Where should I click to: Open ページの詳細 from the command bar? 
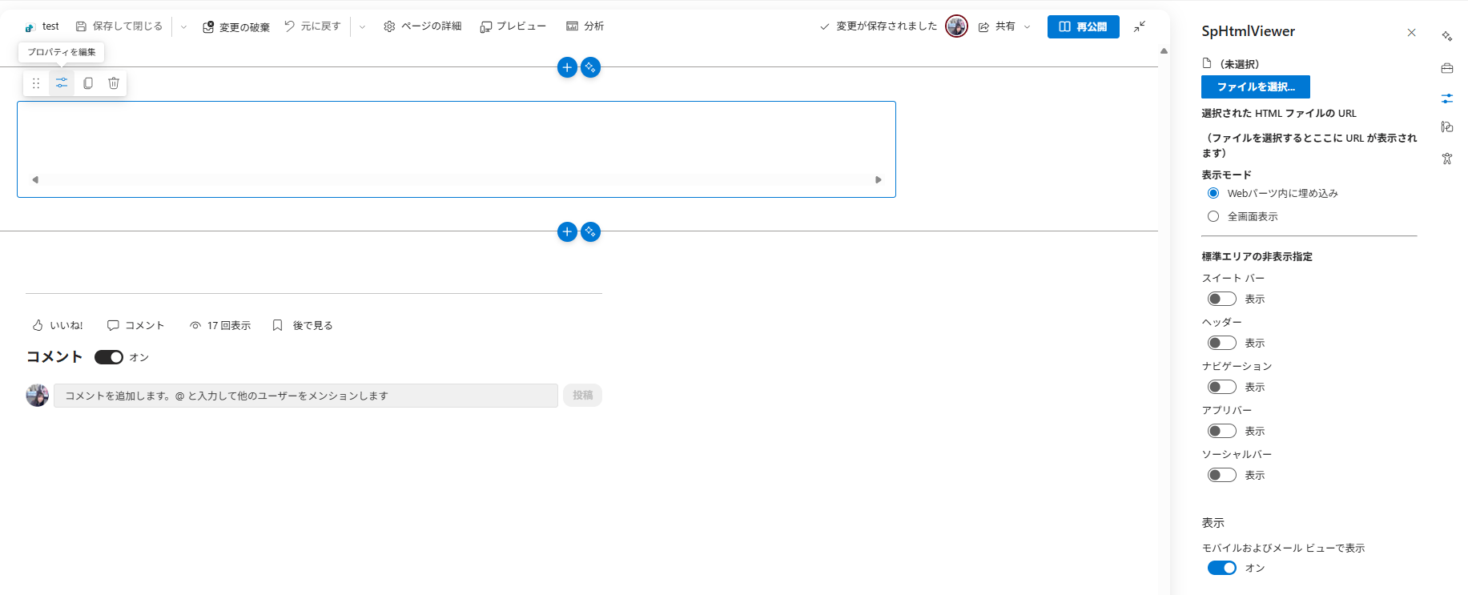(x=422, y=26)
